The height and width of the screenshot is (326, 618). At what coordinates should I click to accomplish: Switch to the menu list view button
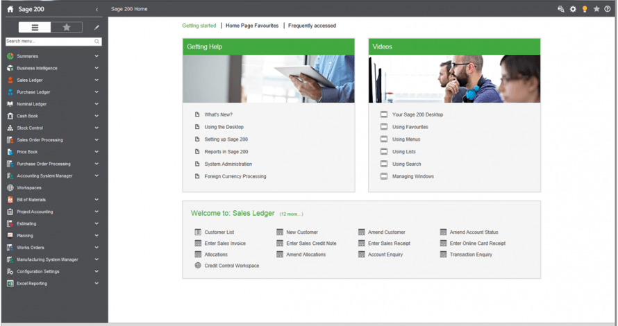click(x=35, y=27)
